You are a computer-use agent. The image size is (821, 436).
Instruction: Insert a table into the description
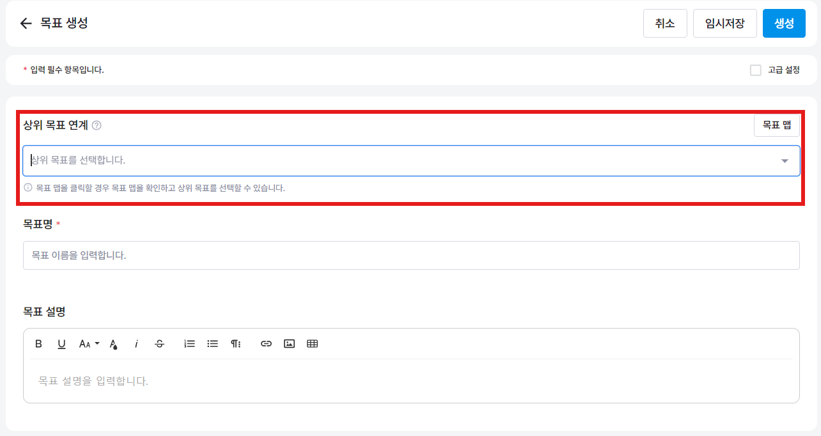pyautogui.click(x=312, y=344)
